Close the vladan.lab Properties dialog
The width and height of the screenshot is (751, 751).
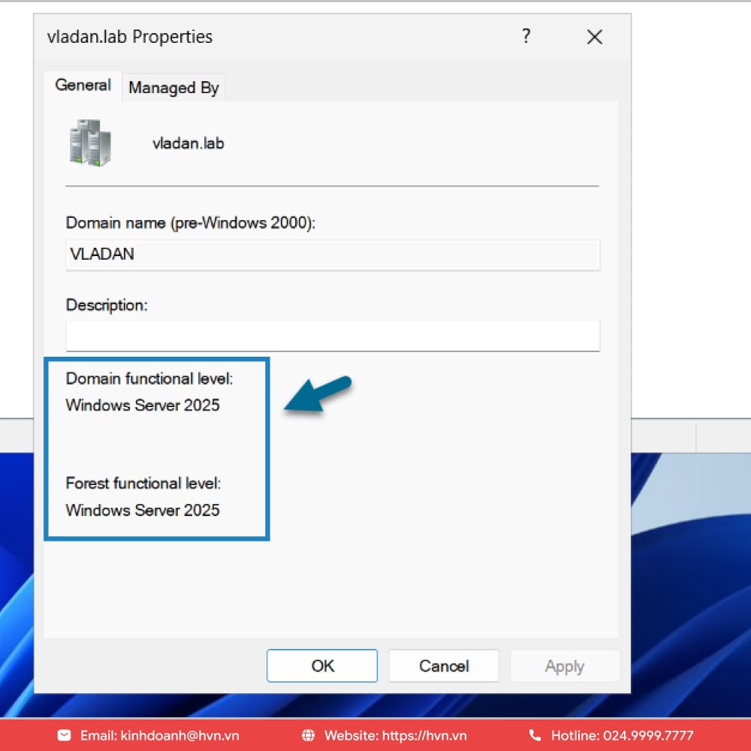coord(594,37)
